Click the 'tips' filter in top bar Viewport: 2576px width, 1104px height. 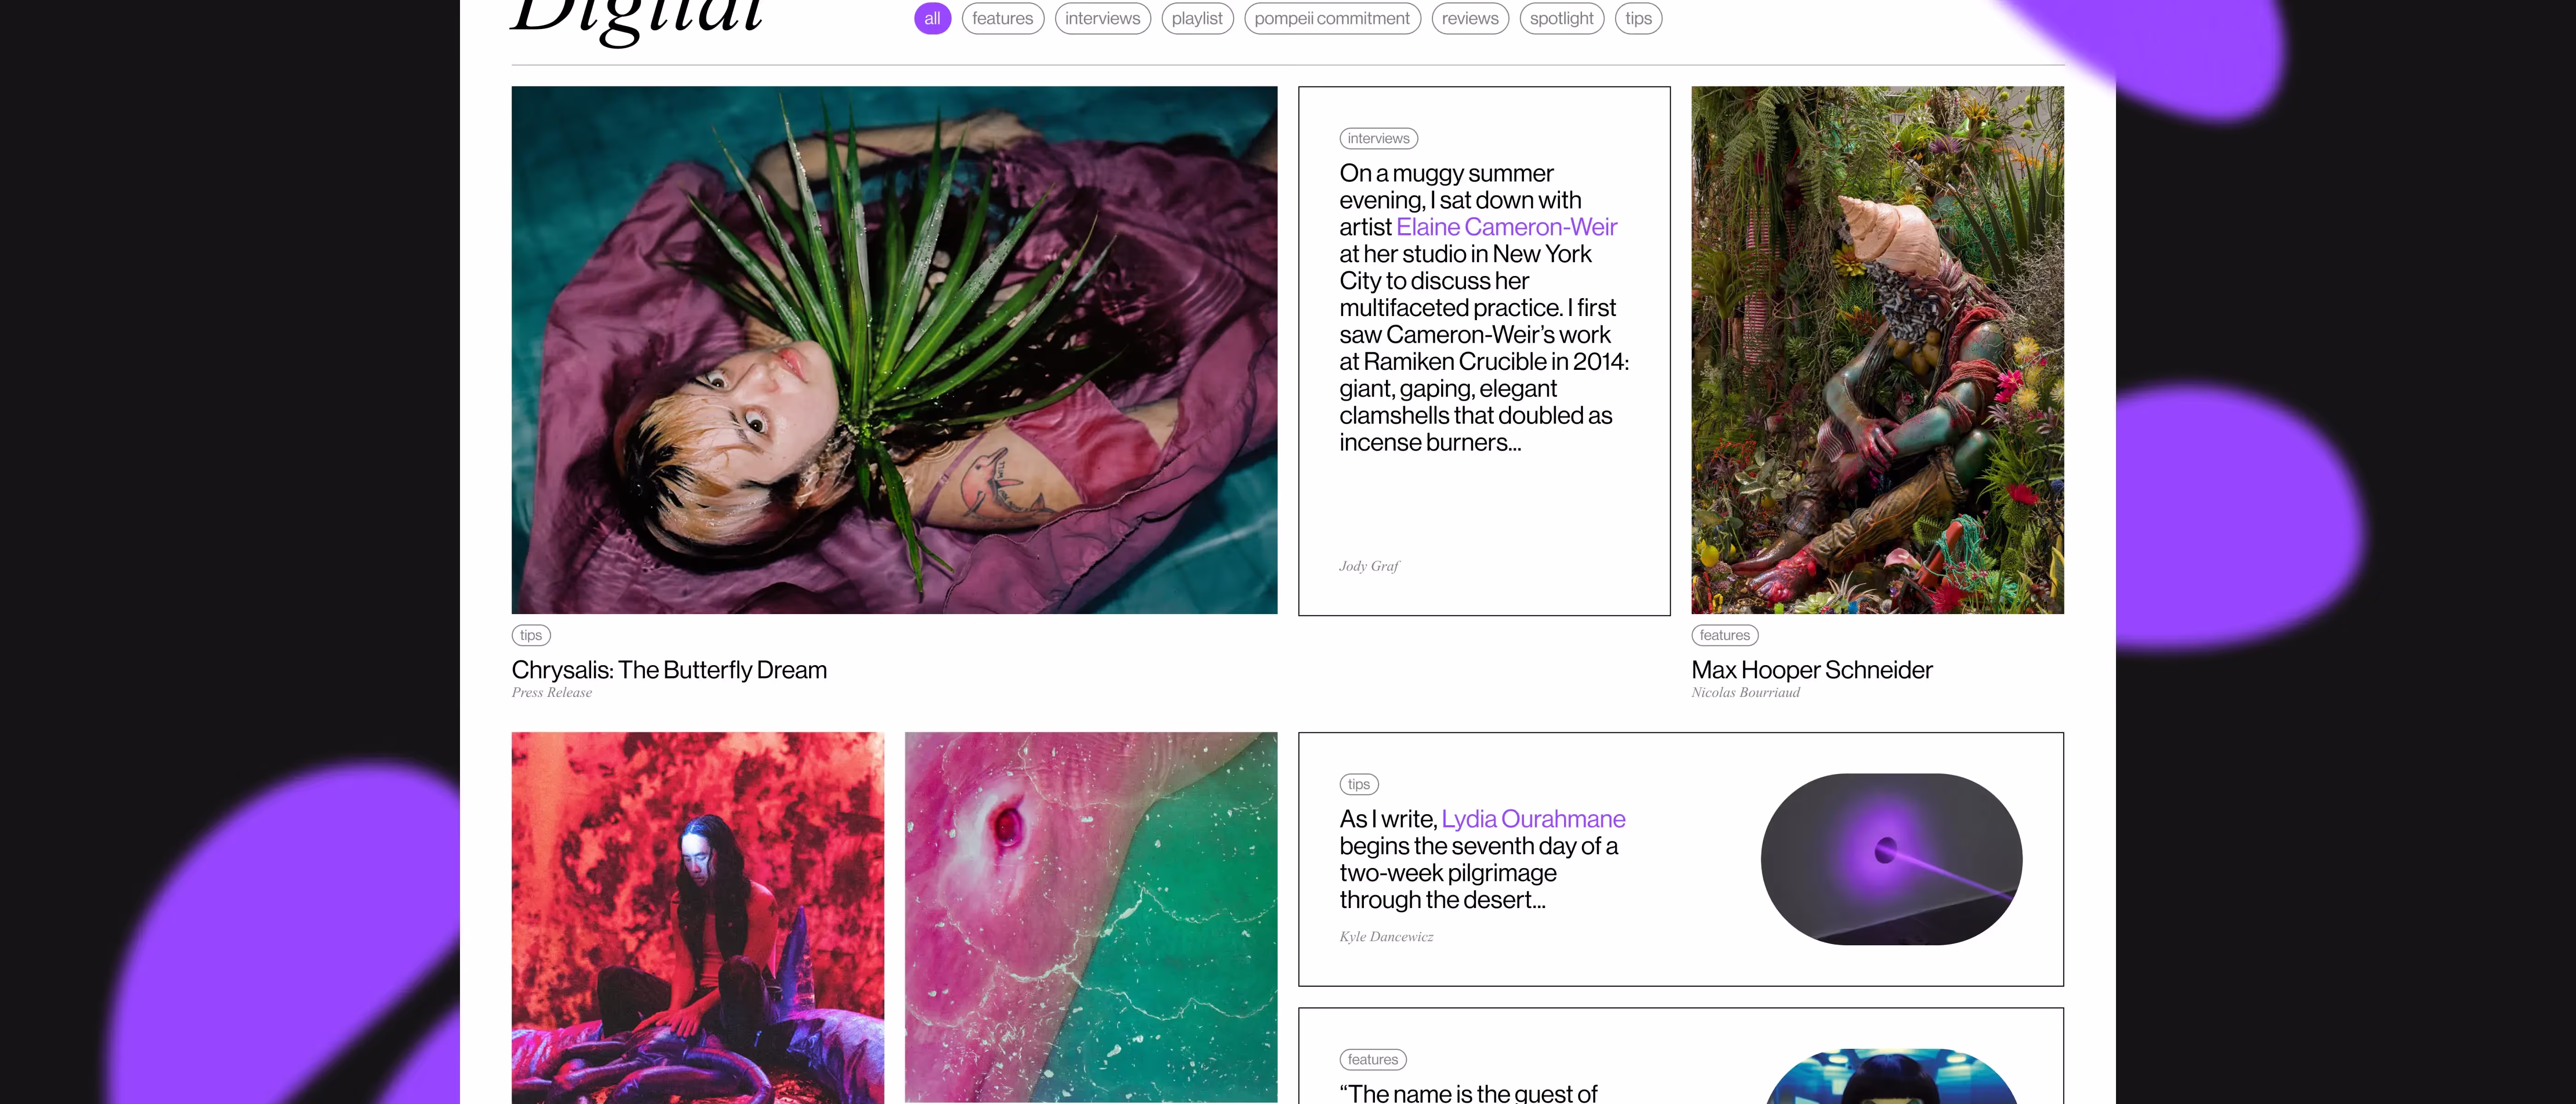click(1638, 19)
